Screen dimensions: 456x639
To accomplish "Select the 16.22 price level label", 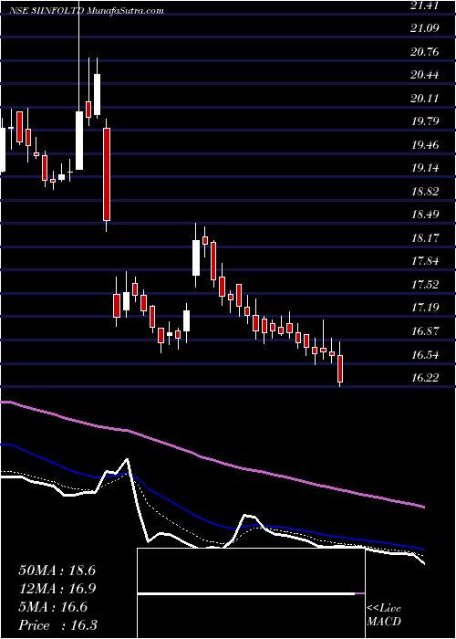I will coord(427,377).
